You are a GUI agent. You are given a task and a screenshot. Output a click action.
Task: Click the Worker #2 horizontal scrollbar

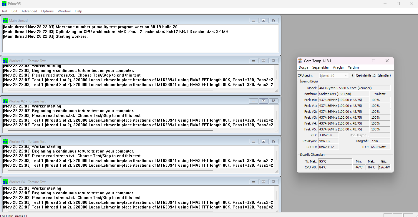(x=110, y=130)
